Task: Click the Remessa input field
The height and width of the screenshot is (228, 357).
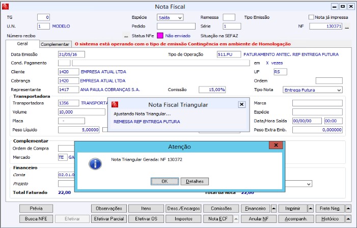Action: pyautogui.click(x=229, y=17)
